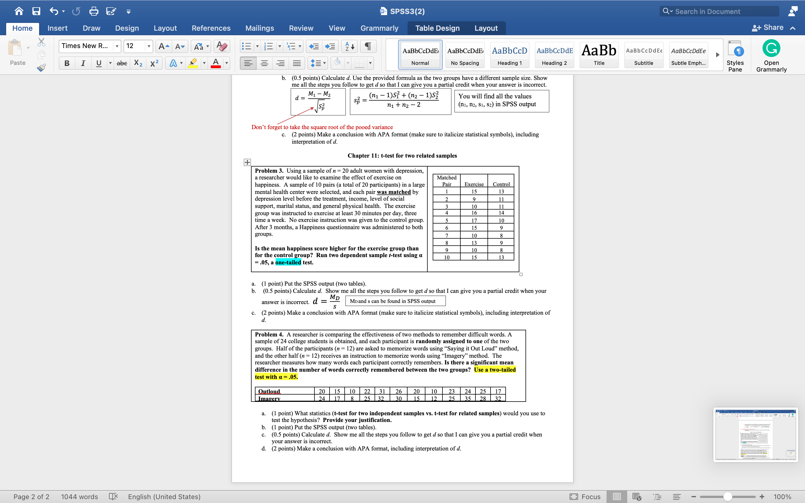Image resolution: width=805 pixels, height=503 pixels.
Task: Open the highlight color dropdown
Action: coord(203,63)
